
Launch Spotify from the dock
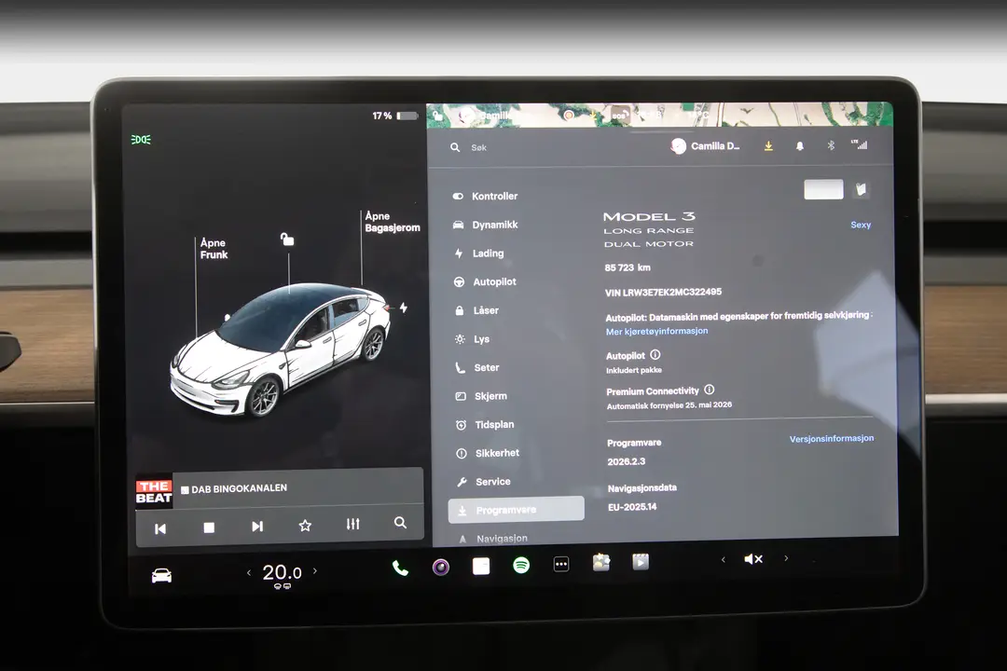[x=521, y=565]
